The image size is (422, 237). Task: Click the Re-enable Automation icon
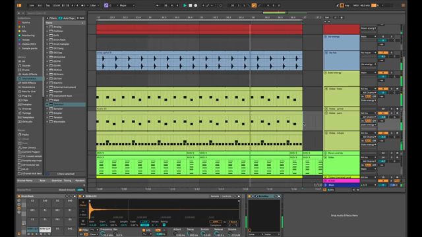tap(212, 5)
